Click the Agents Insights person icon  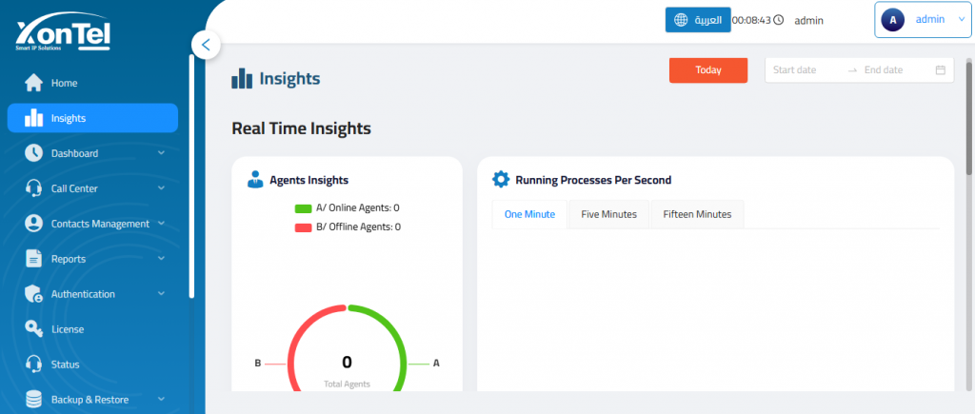[x=255, y=180]
